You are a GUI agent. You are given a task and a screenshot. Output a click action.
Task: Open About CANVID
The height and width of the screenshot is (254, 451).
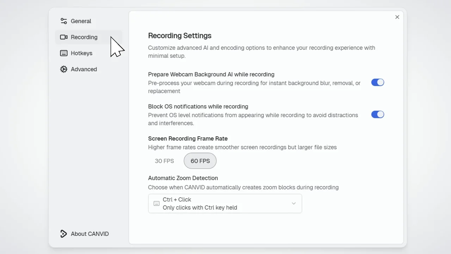point(89,234)
